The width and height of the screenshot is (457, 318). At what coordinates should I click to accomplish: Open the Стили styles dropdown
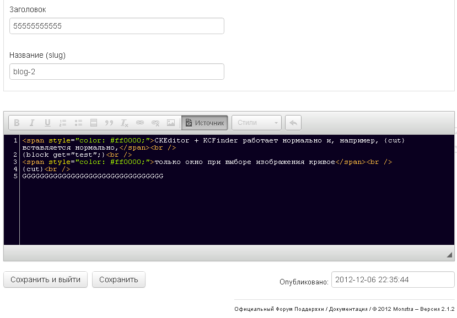click(x=256, y=123)
